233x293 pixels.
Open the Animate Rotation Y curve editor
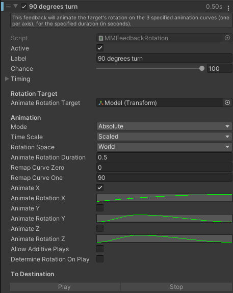(x=164, y=218)
